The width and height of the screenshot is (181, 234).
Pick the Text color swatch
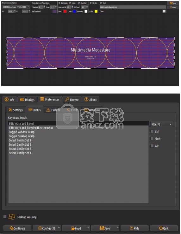pos(164,11)
